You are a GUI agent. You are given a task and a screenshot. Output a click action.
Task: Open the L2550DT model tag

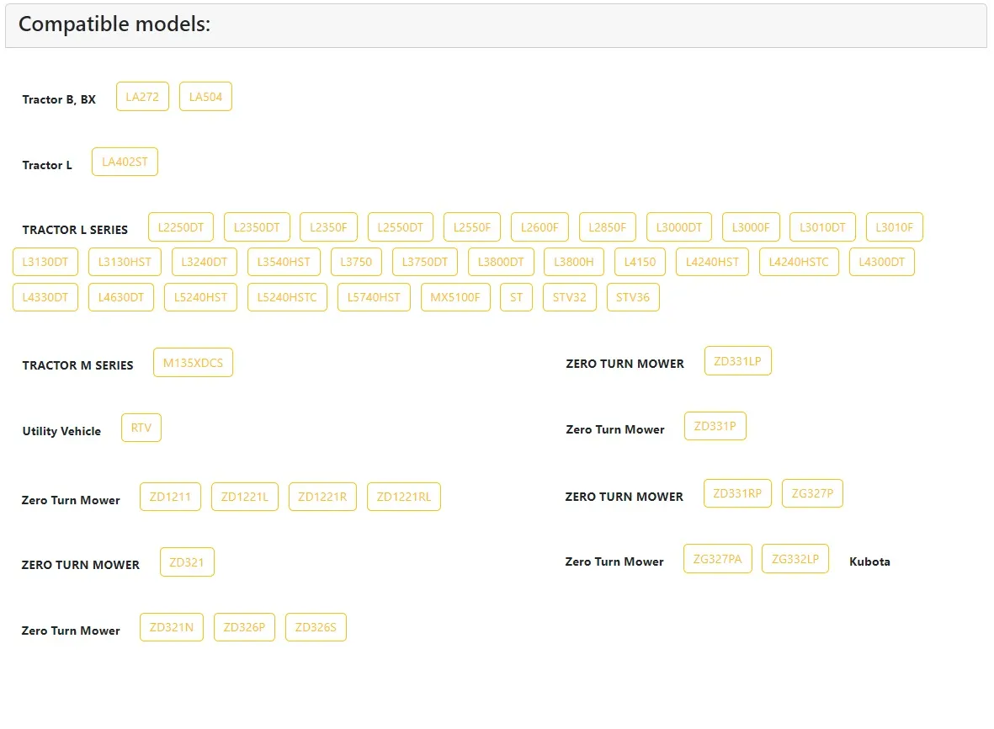pyautogui.click(x=400, y=227)
